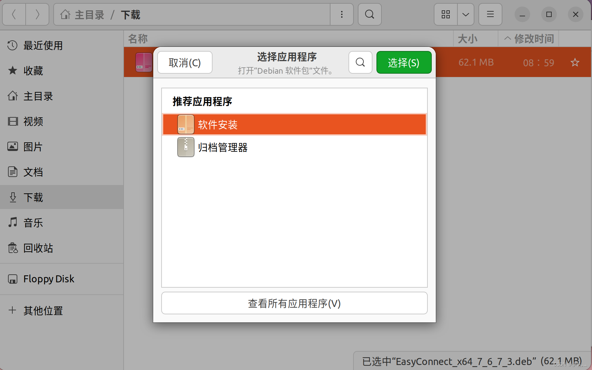This screenshot has height=370, width=592.
Task: Click the music note icon beside 音乐
Action: (x=13, y=222)
